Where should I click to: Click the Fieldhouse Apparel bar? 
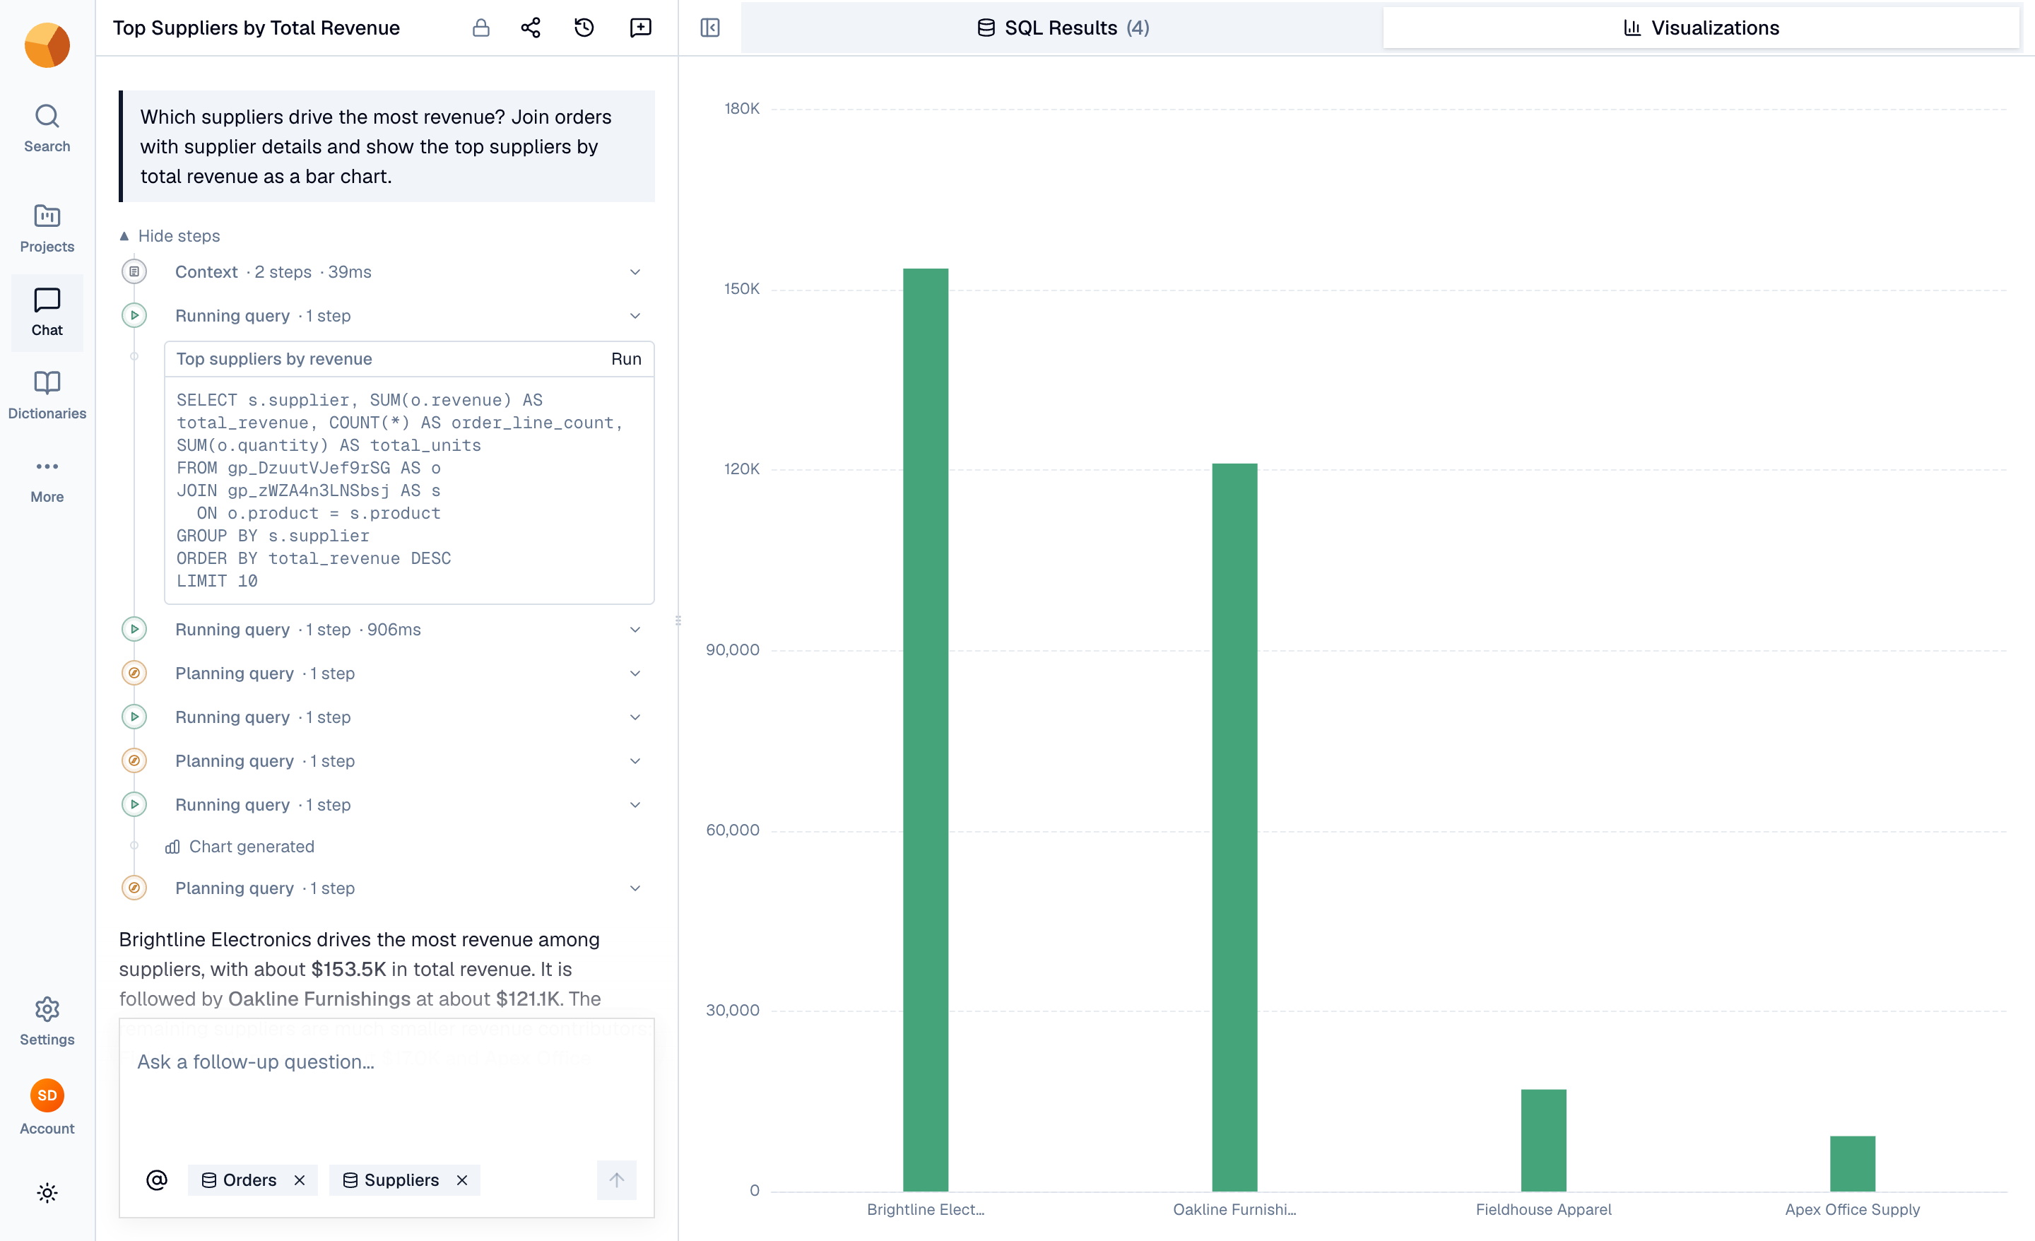coord(1544,1140)
